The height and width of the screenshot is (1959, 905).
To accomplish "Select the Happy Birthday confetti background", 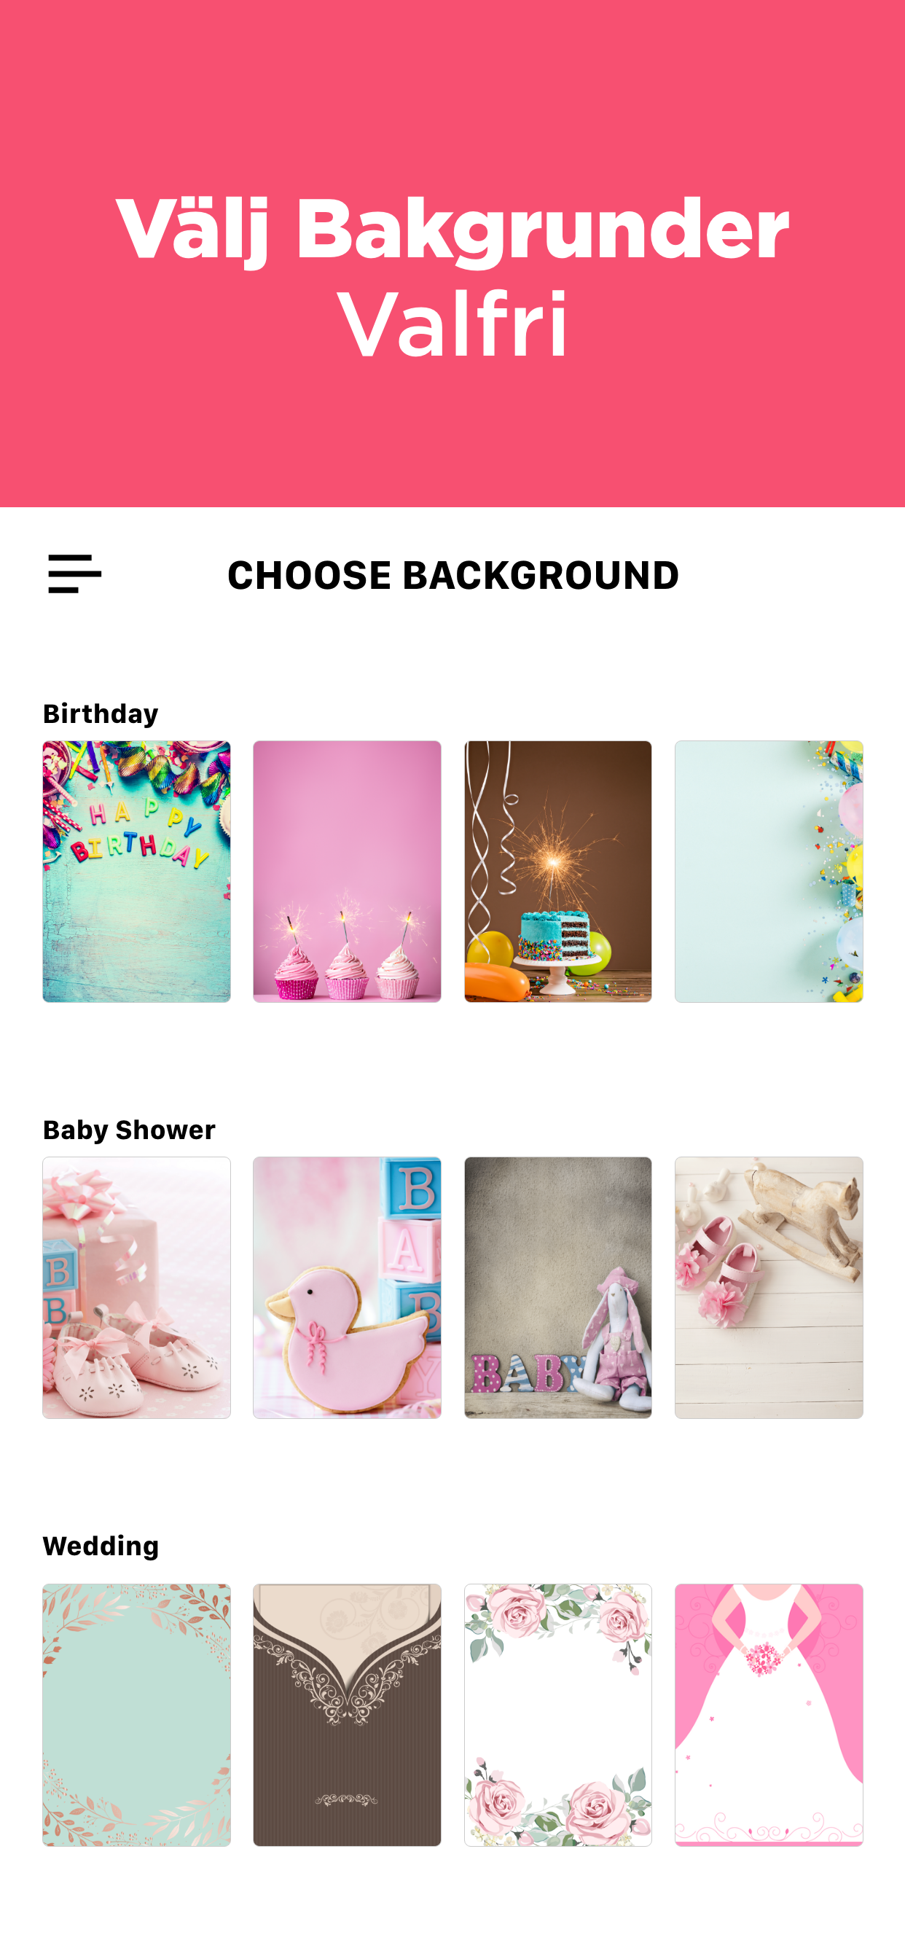I will [x=137, y=872].
